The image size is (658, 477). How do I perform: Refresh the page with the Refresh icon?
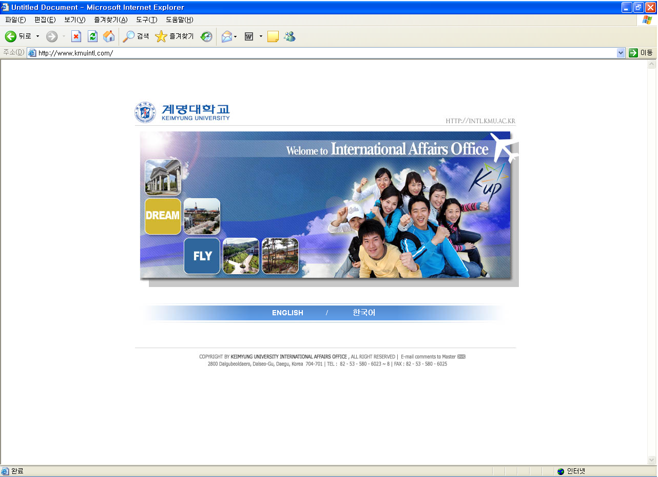[92, 36]
